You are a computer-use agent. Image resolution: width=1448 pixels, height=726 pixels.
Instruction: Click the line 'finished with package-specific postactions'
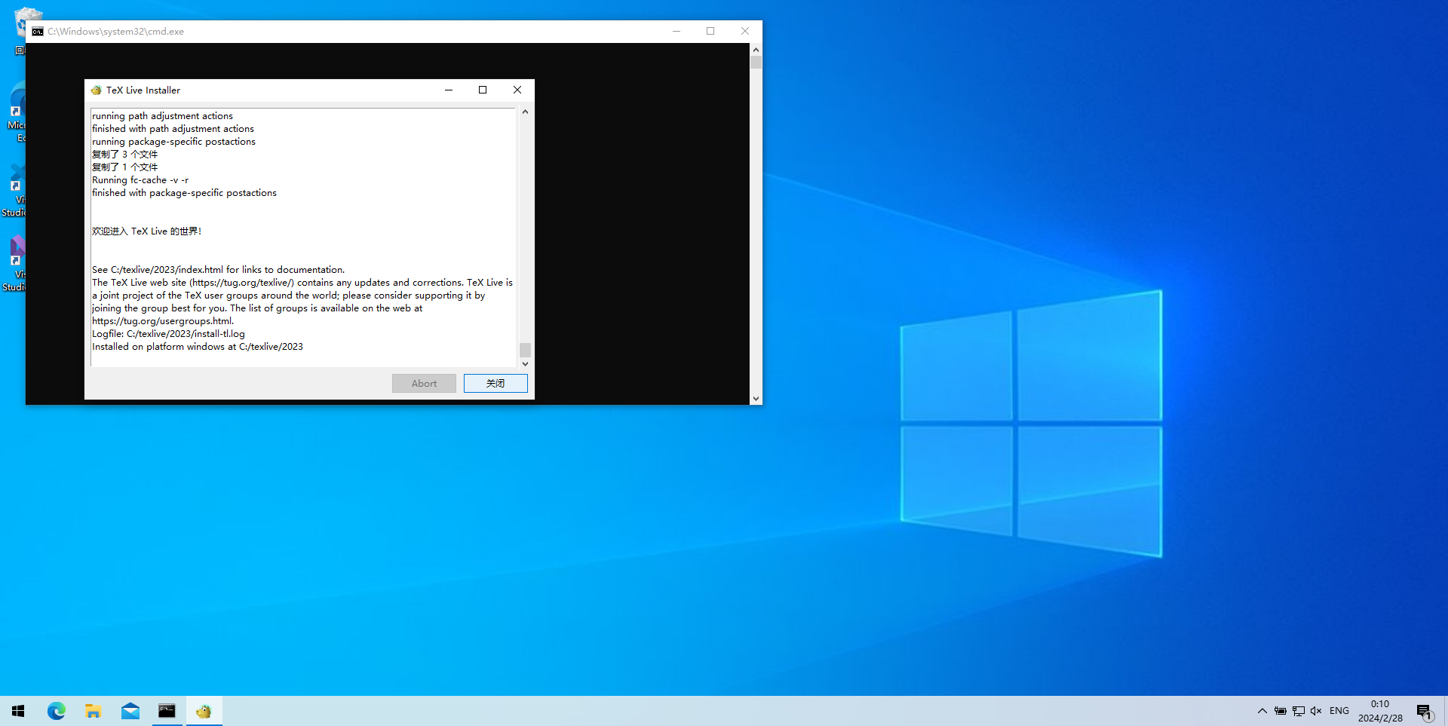pos(184,193)
